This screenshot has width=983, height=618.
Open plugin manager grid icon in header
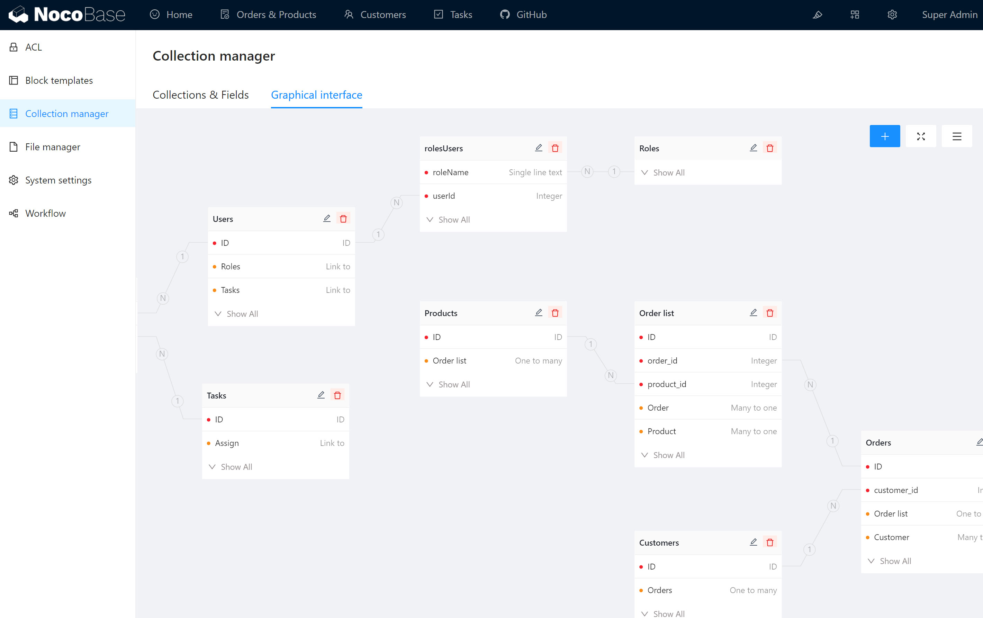point(854,15)
